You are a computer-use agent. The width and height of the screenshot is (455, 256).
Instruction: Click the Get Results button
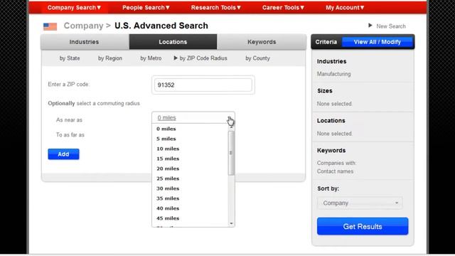[363, 226]
